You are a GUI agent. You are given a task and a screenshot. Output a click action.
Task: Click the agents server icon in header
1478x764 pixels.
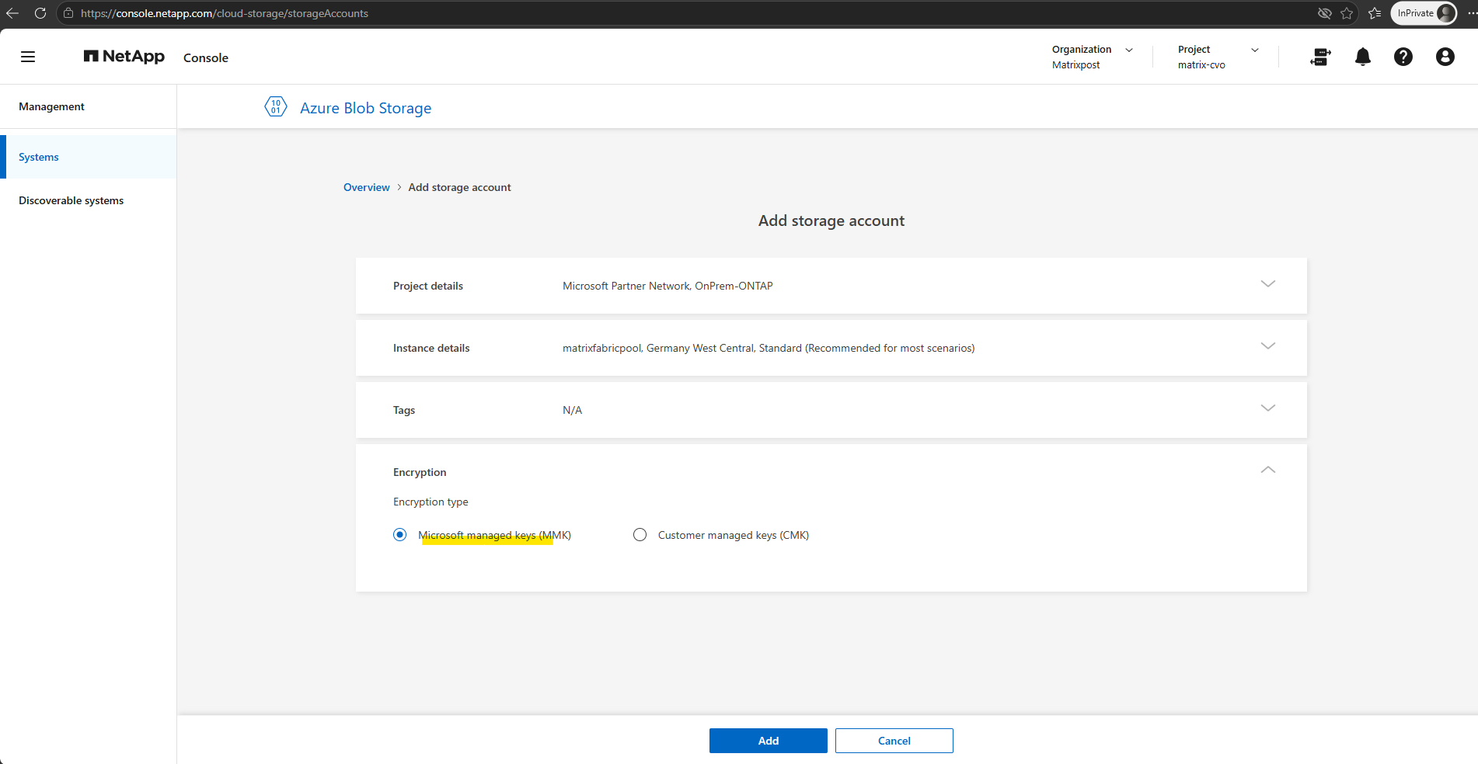coord(1320,57)
